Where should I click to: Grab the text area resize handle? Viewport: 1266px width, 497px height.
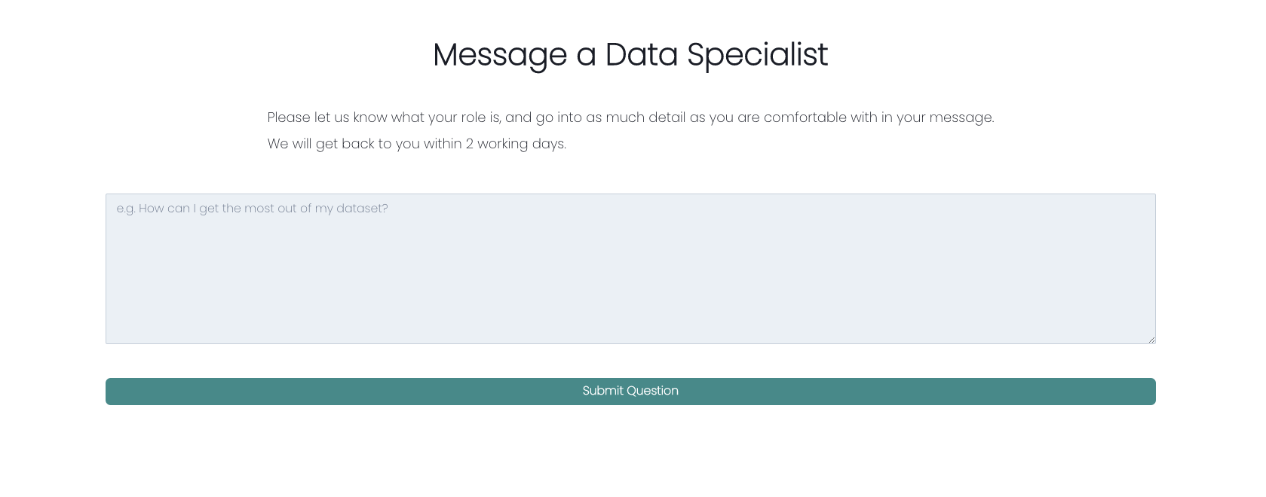click(x=1151, y=340)
